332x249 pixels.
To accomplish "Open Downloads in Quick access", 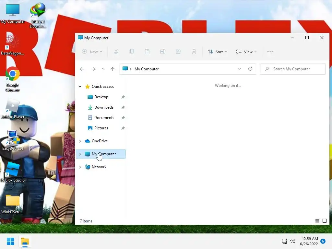I will coord(104,107).
